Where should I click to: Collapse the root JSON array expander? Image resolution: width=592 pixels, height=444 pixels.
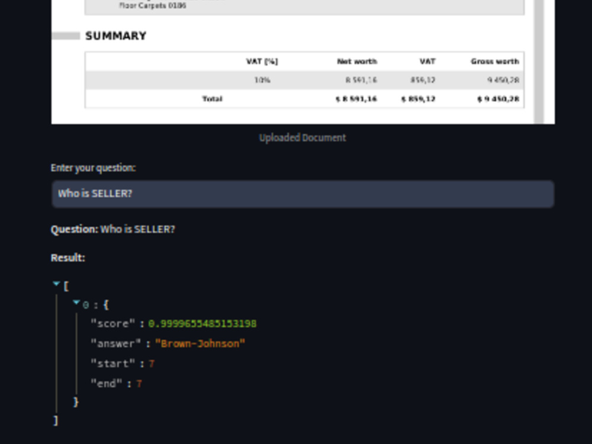point(56,282)
